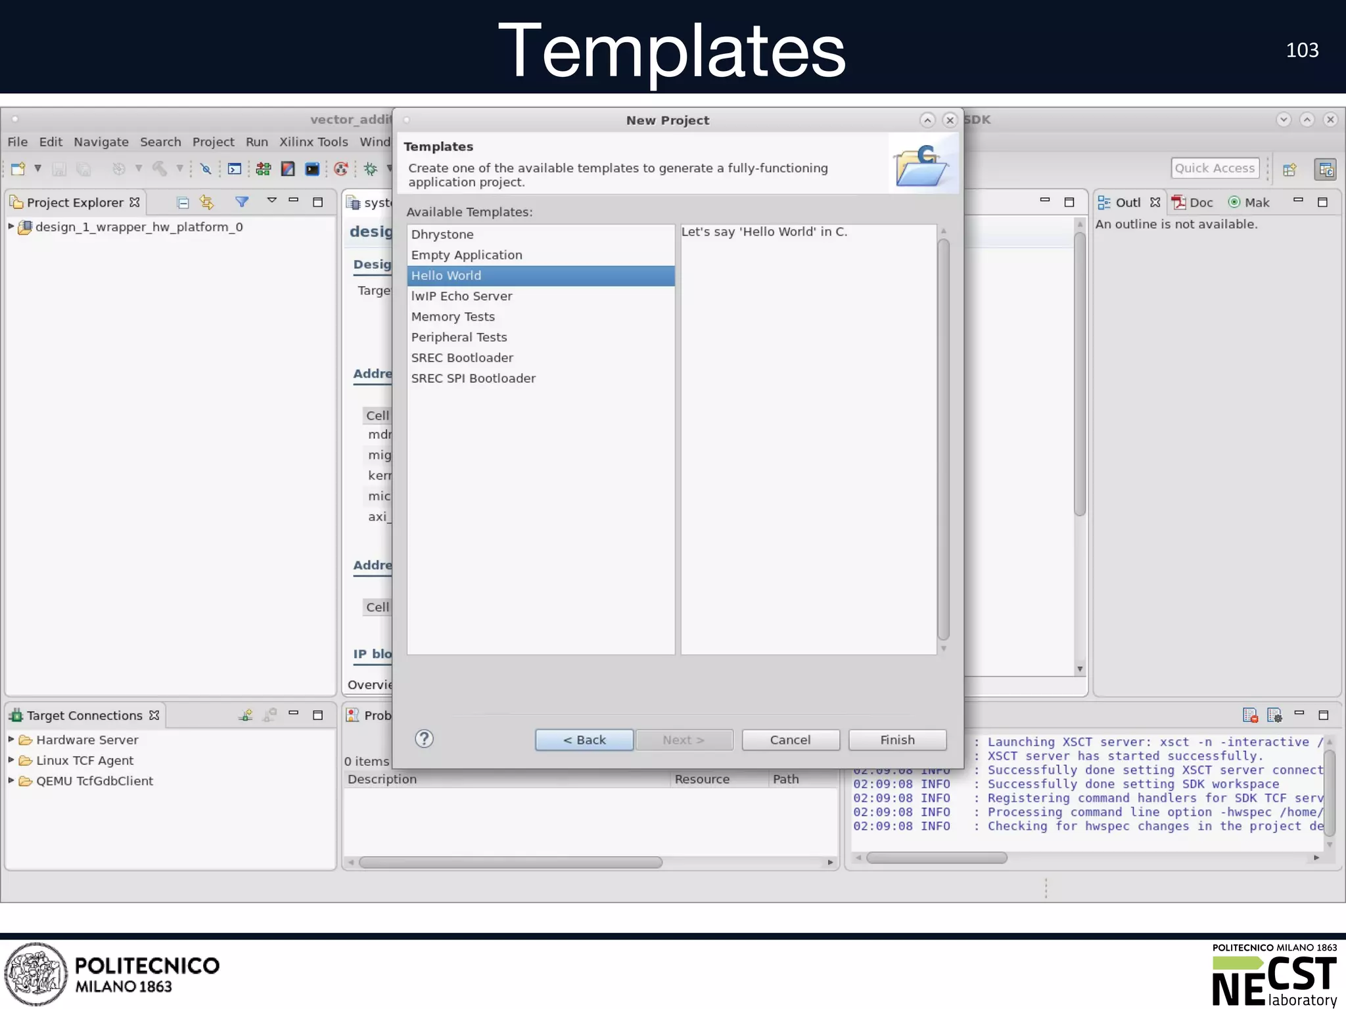The image size is (1346, 1009).
Task: Close the Target Connections tab
Action: click(154, 715)
